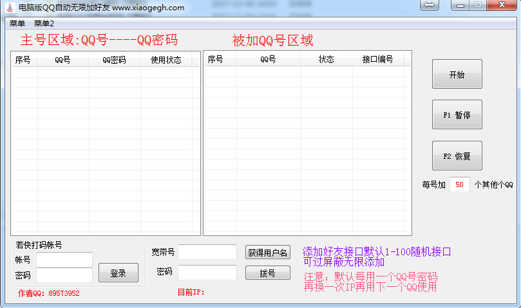Minimize the window
Viewport: 521px width, 308px height.
(460, 5)
